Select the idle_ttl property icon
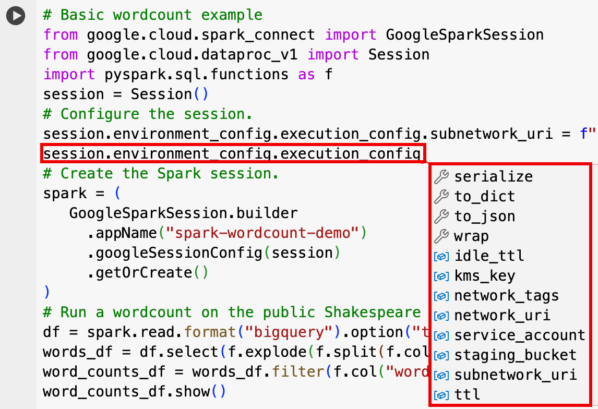598x409 pixels. click(x=440, y=256)
